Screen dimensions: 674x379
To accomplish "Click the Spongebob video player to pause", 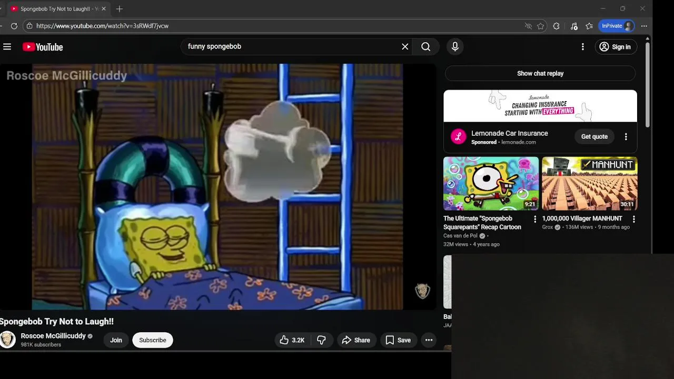I will coord(217,187).
